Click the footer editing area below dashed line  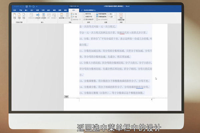pos(116,100)
